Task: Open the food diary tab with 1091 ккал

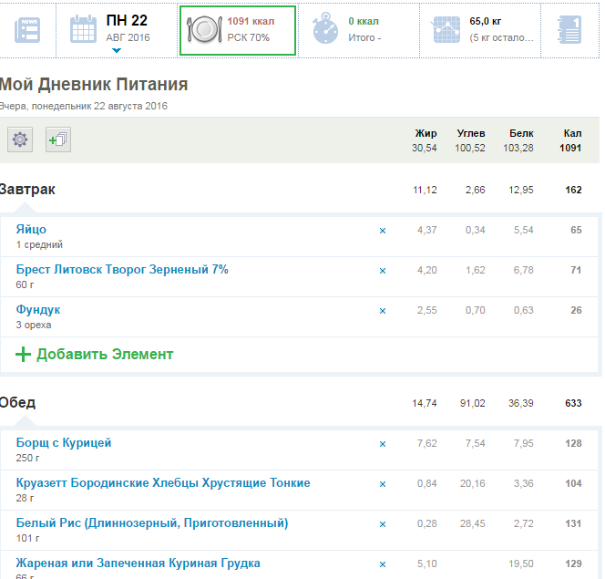Action: pos(238,29)
